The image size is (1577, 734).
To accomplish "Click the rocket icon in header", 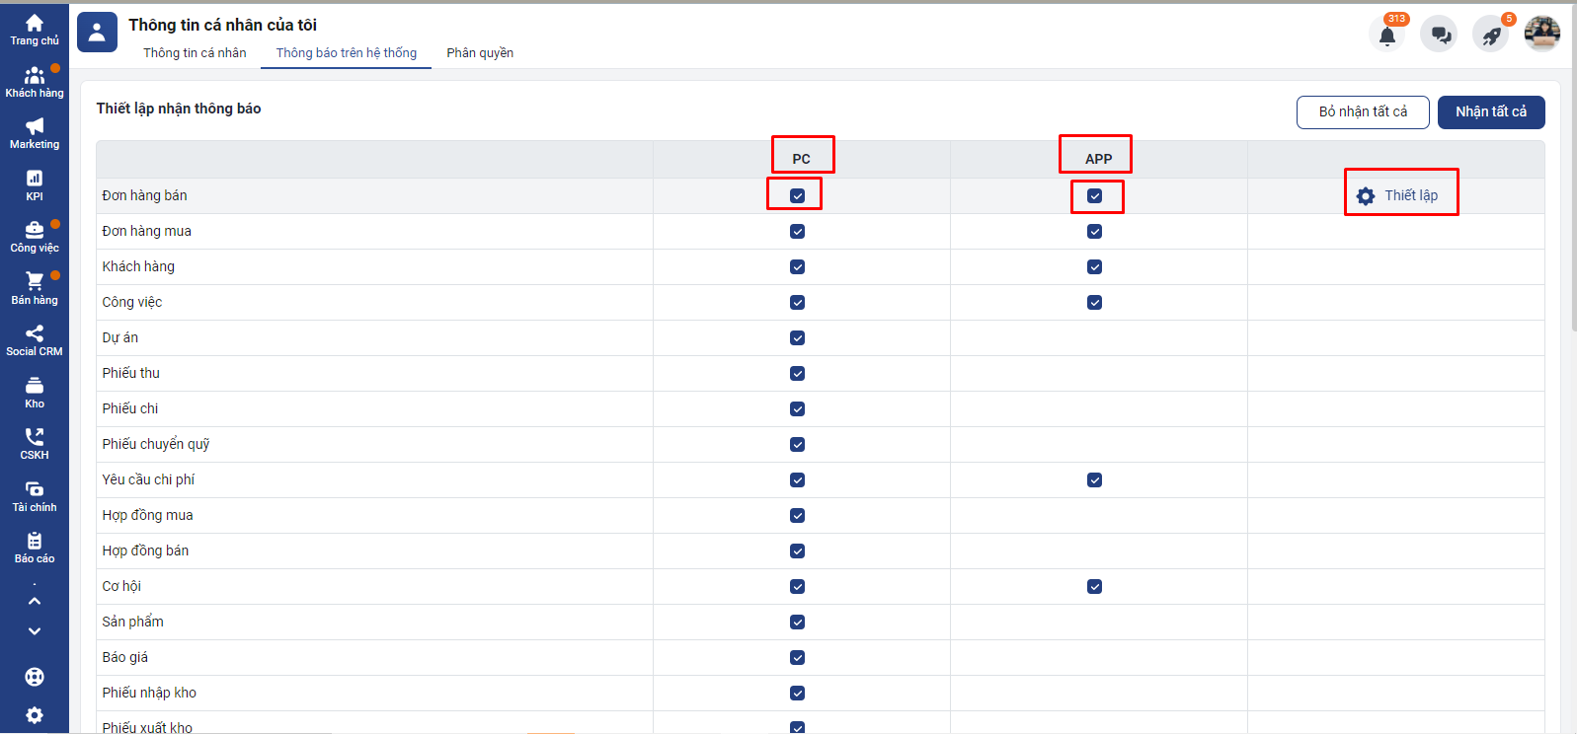I will click(x=1491, y=36).
